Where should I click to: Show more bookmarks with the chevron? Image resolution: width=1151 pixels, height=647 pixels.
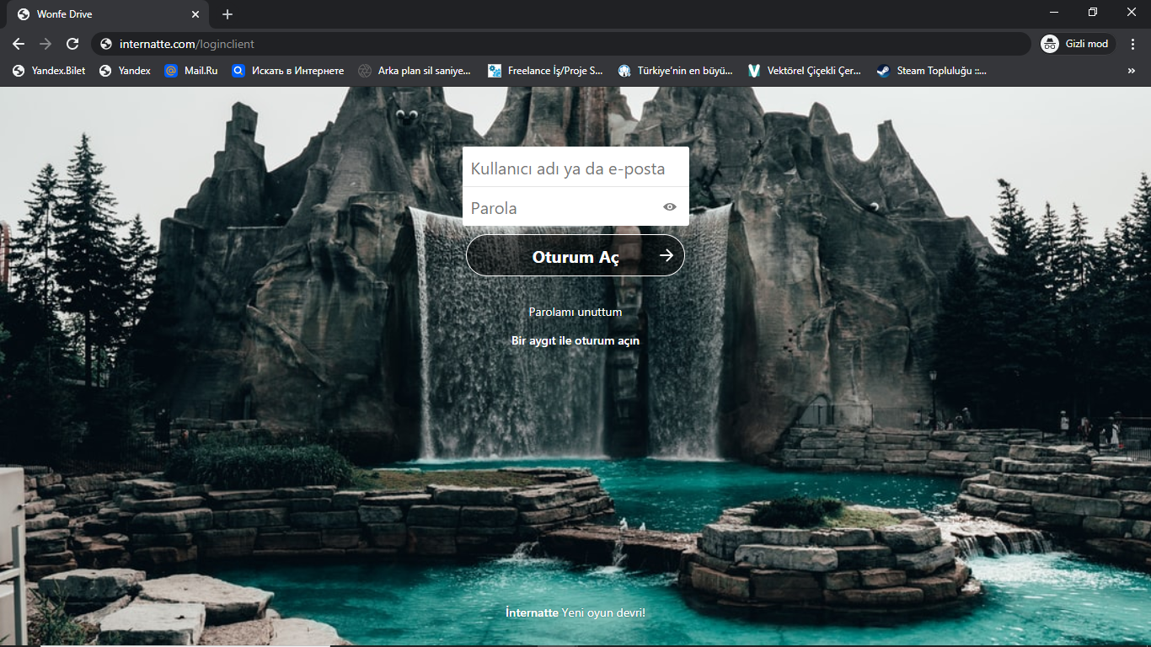1131,71
